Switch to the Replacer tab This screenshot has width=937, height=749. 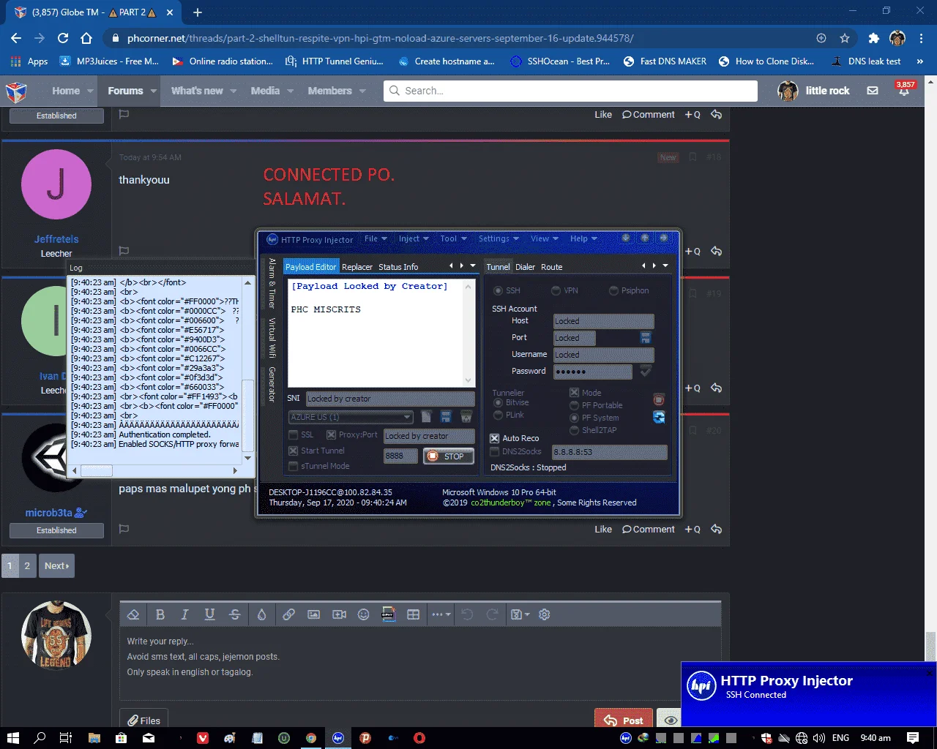pyautogui.click(x=357, y=267)
